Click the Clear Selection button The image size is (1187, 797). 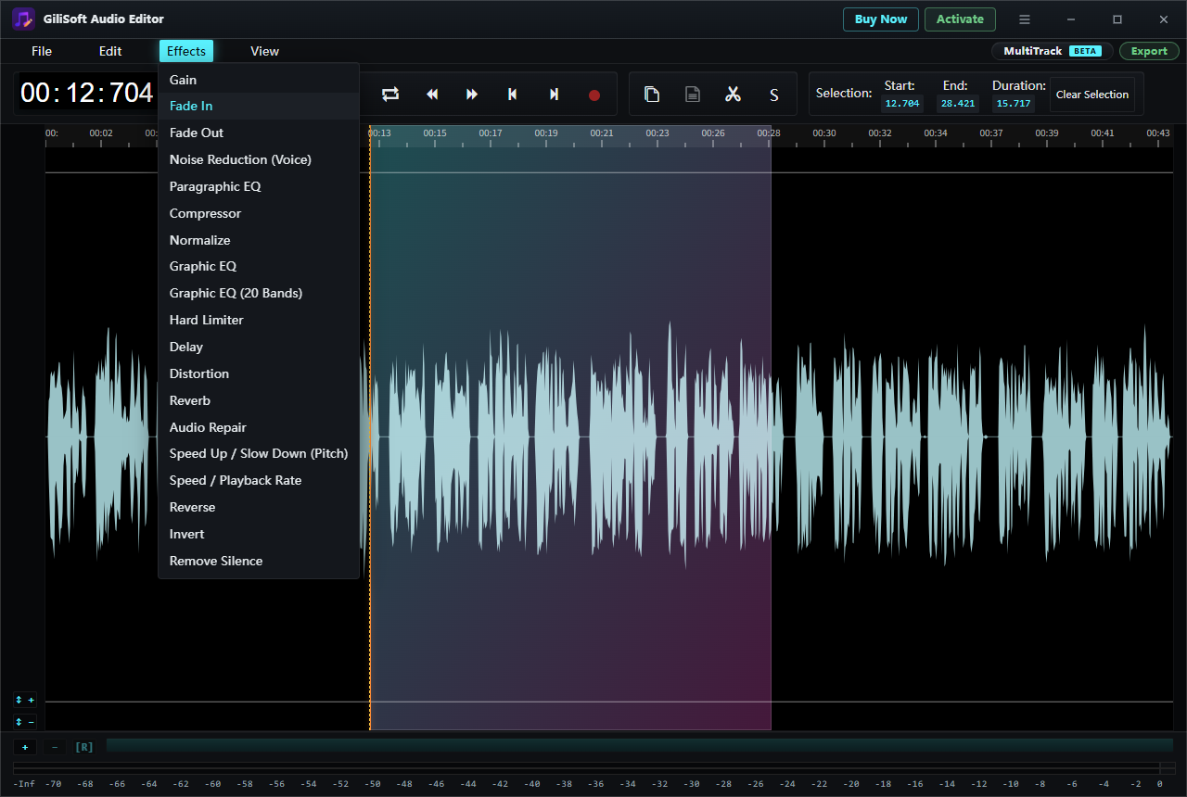point(1092,95)
